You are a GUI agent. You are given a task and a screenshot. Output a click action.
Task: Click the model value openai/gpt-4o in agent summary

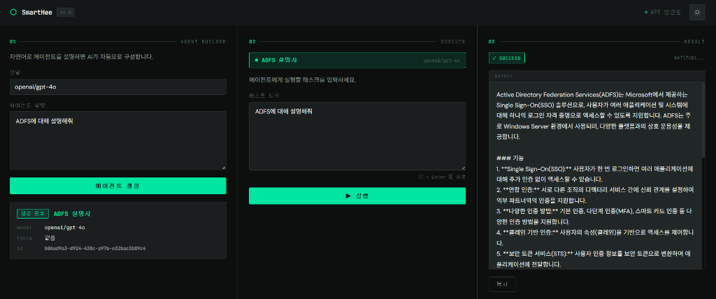65,227
